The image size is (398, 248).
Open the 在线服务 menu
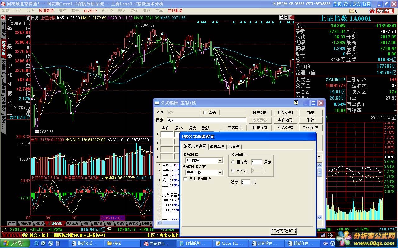tap(175, 11)
